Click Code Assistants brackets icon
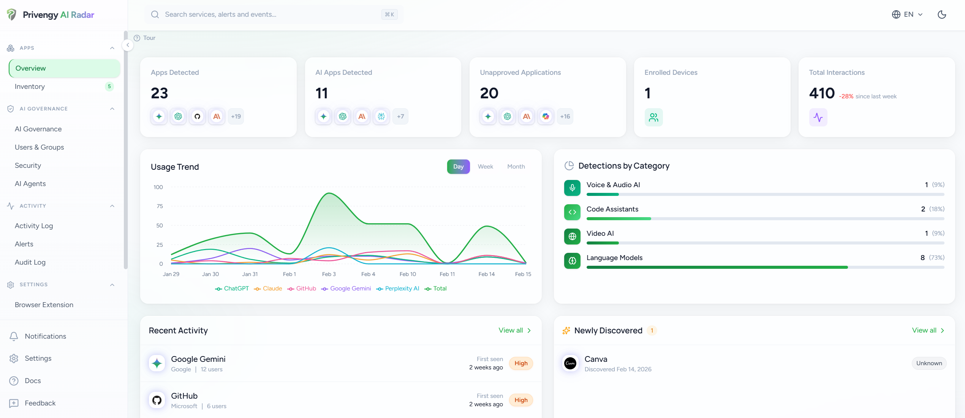Image resolution: width=965 pixels, height=418 pixels. 572,212
